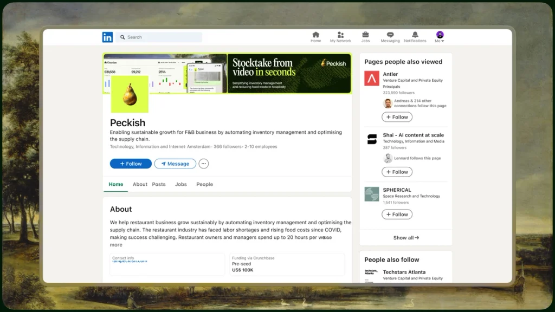Click the search magnifier icon
555x312 pixels.
point(122,37)
